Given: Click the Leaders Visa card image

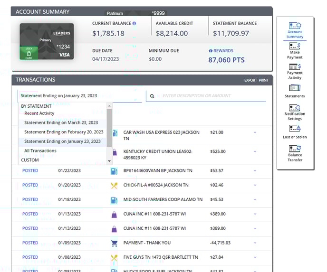Looking at the screenshot, I should (x=47, y=41).
